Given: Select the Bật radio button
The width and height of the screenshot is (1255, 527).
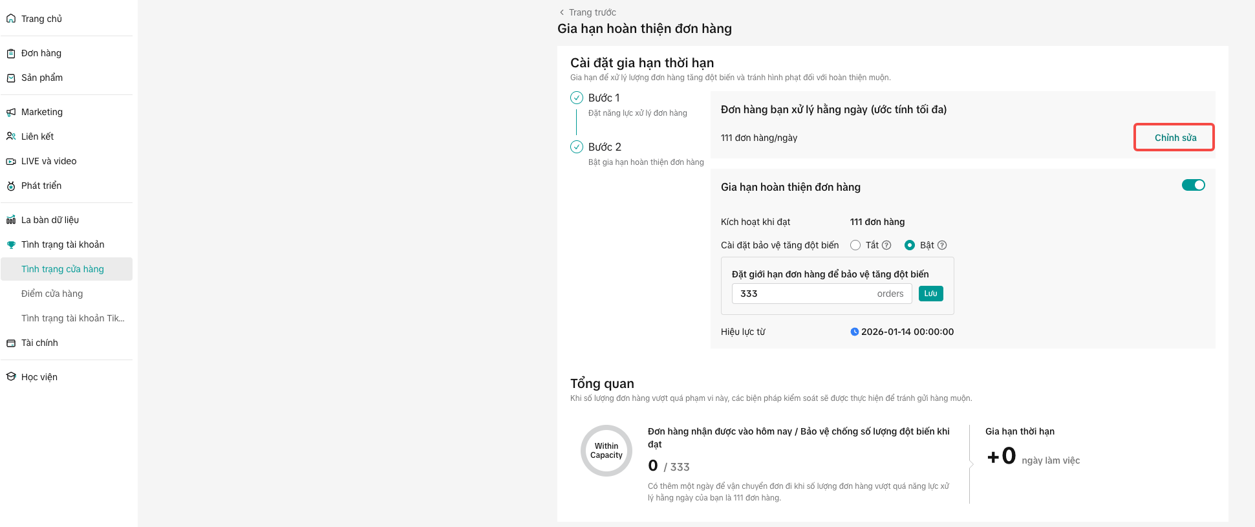Looking at the screenshot, I should tap(910, 245).
